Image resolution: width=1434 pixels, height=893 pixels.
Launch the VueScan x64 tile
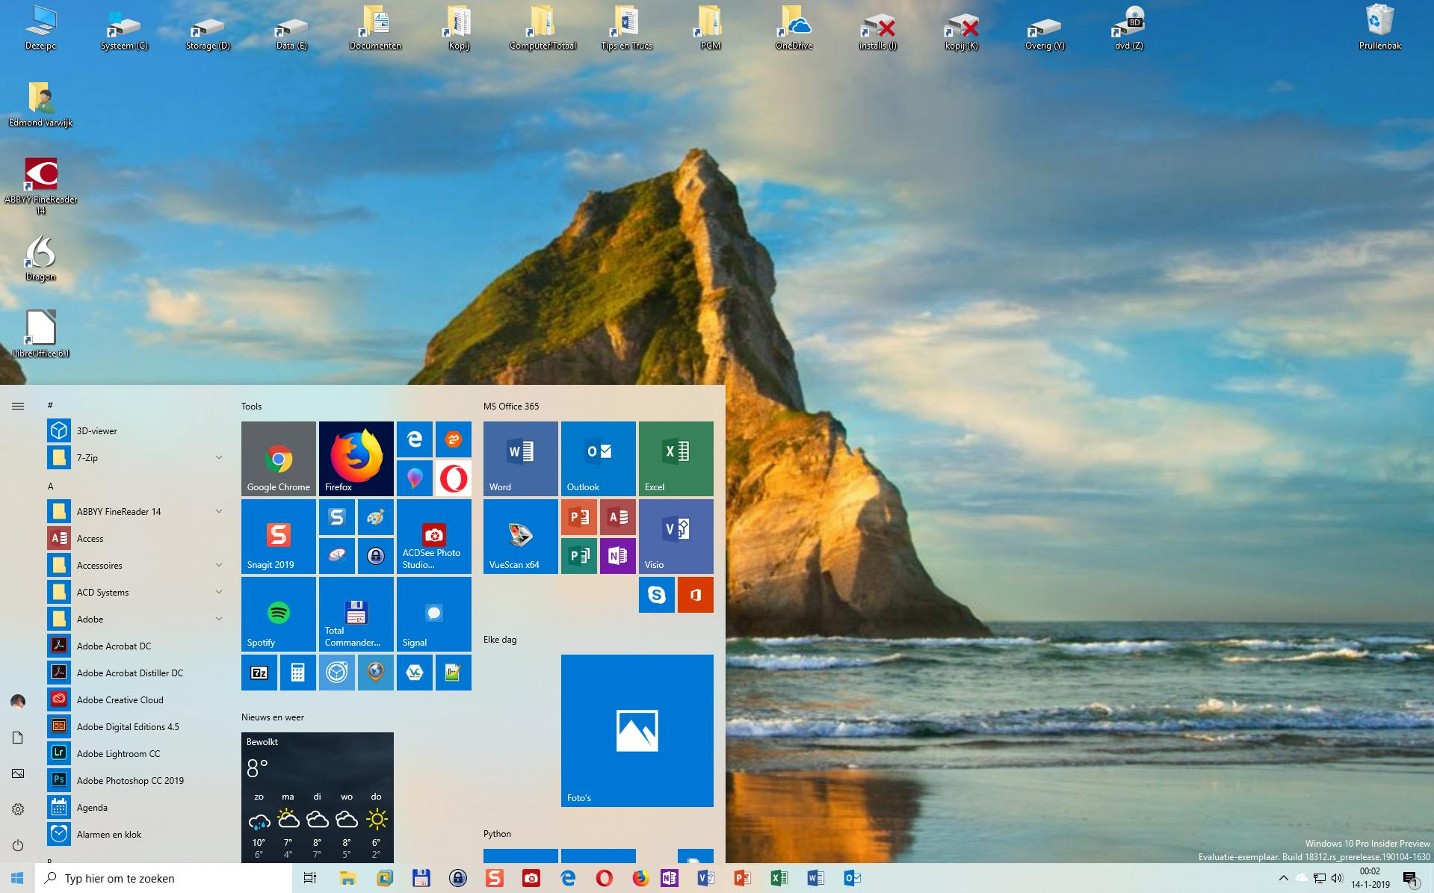[x=520, y=536]
